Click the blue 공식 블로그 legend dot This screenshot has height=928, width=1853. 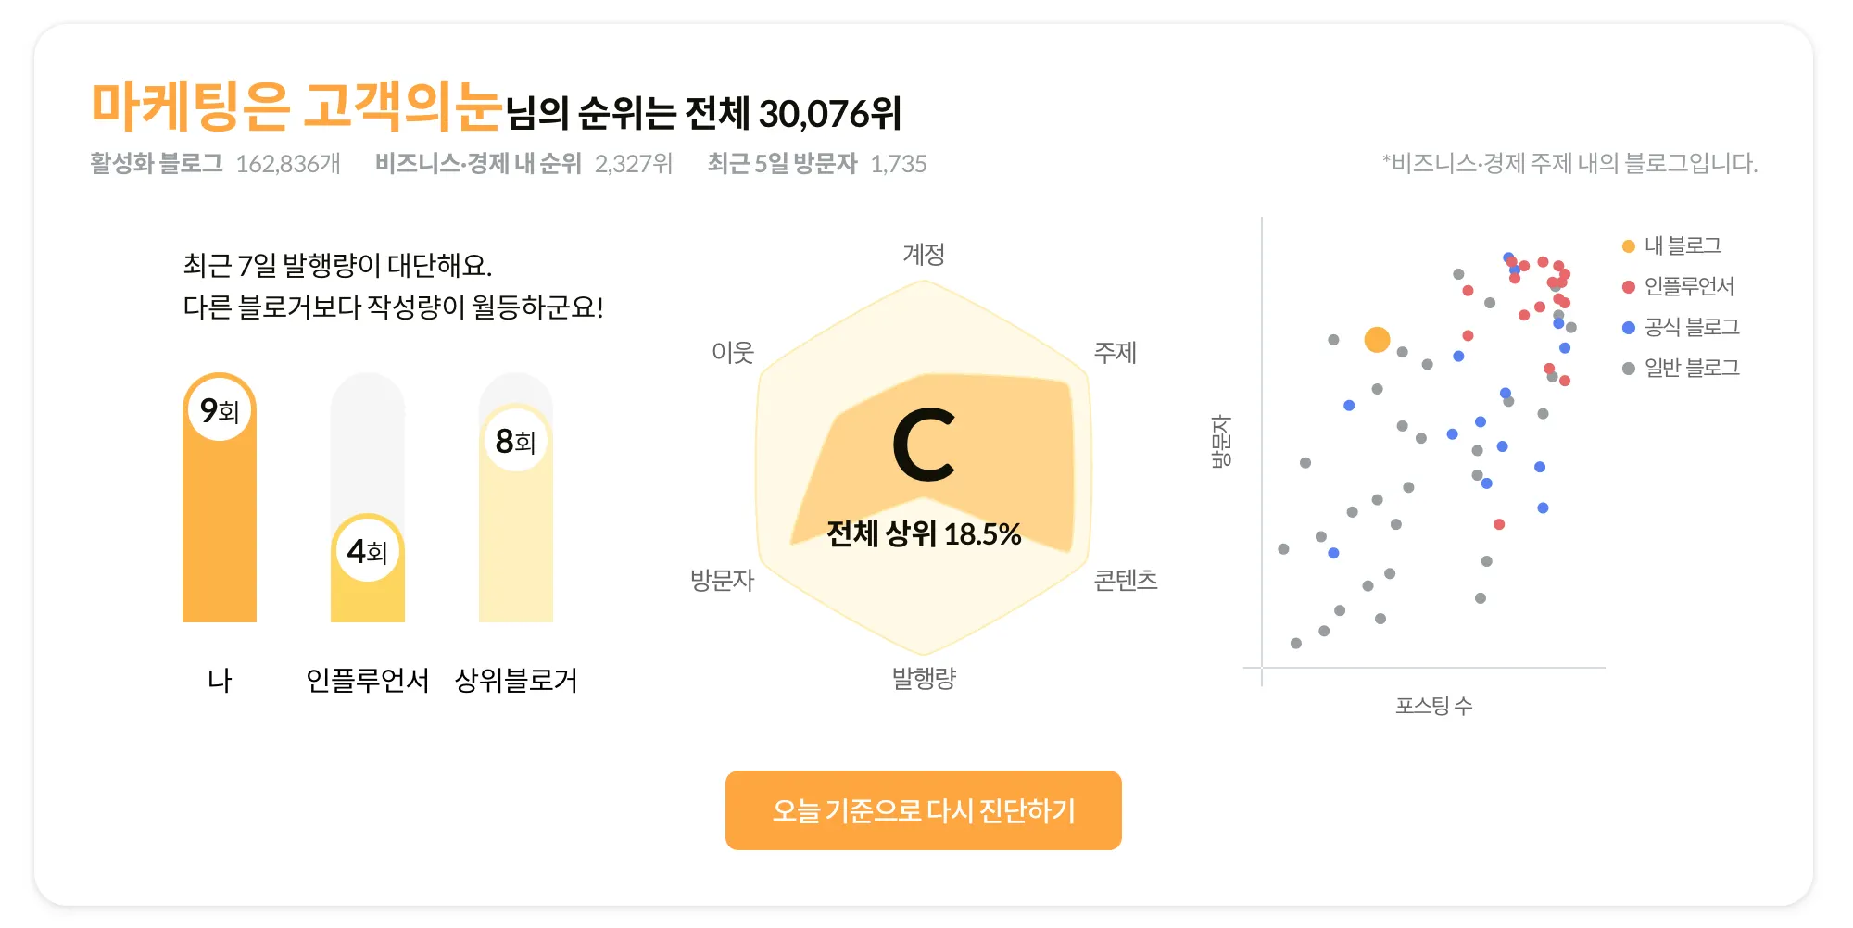1628,328
